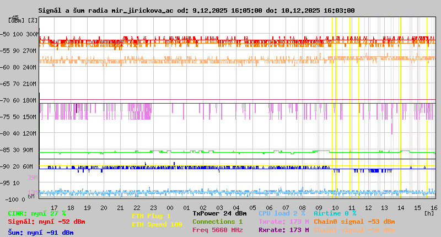Select the ETH Speed 100 label
441x237 pixels.
[157, 224]
